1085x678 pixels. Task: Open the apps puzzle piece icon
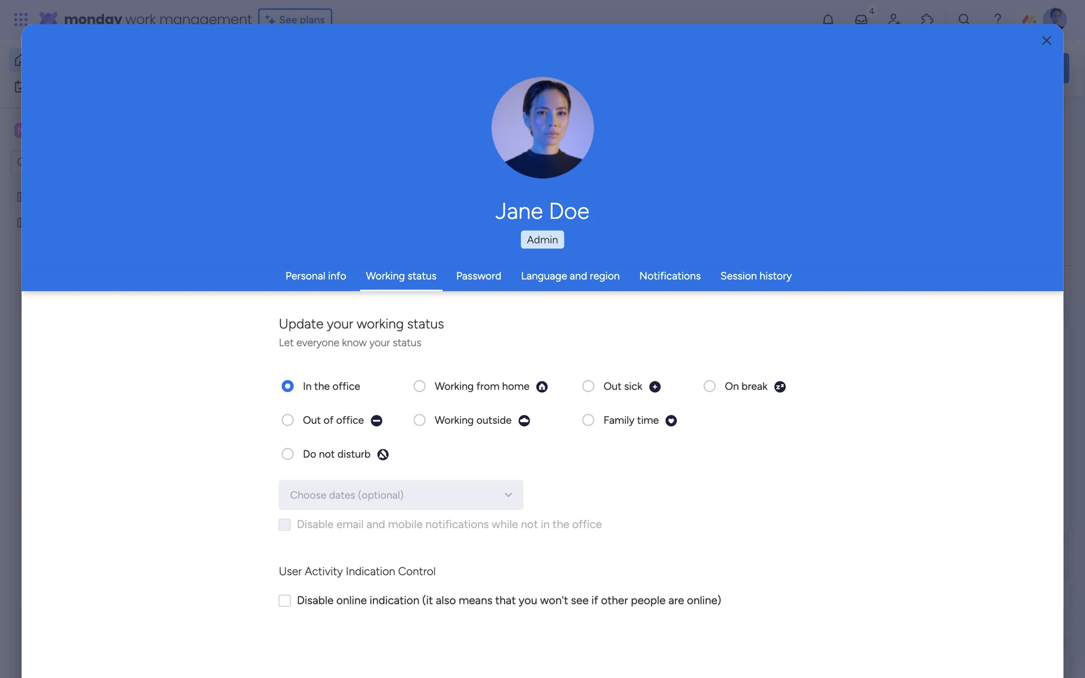click(x=927, y=19)
